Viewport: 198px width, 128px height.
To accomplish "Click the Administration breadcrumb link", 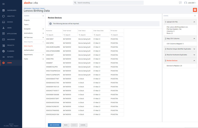I will coord(28,8).
